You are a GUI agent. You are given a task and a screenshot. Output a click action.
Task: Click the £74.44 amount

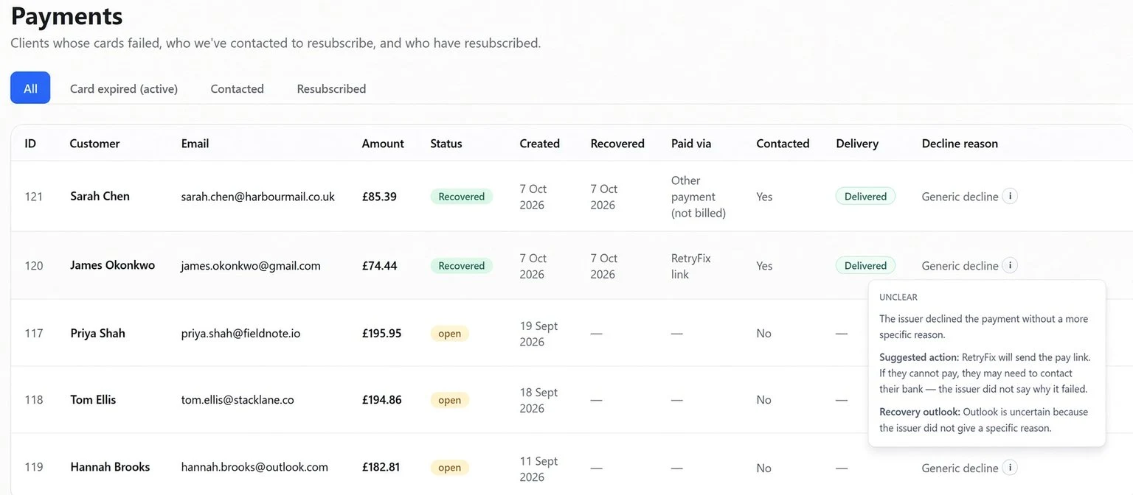379,266
